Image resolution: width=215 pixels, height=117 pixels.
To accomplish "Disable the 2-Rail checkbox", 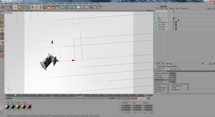I will click(188, 88).
